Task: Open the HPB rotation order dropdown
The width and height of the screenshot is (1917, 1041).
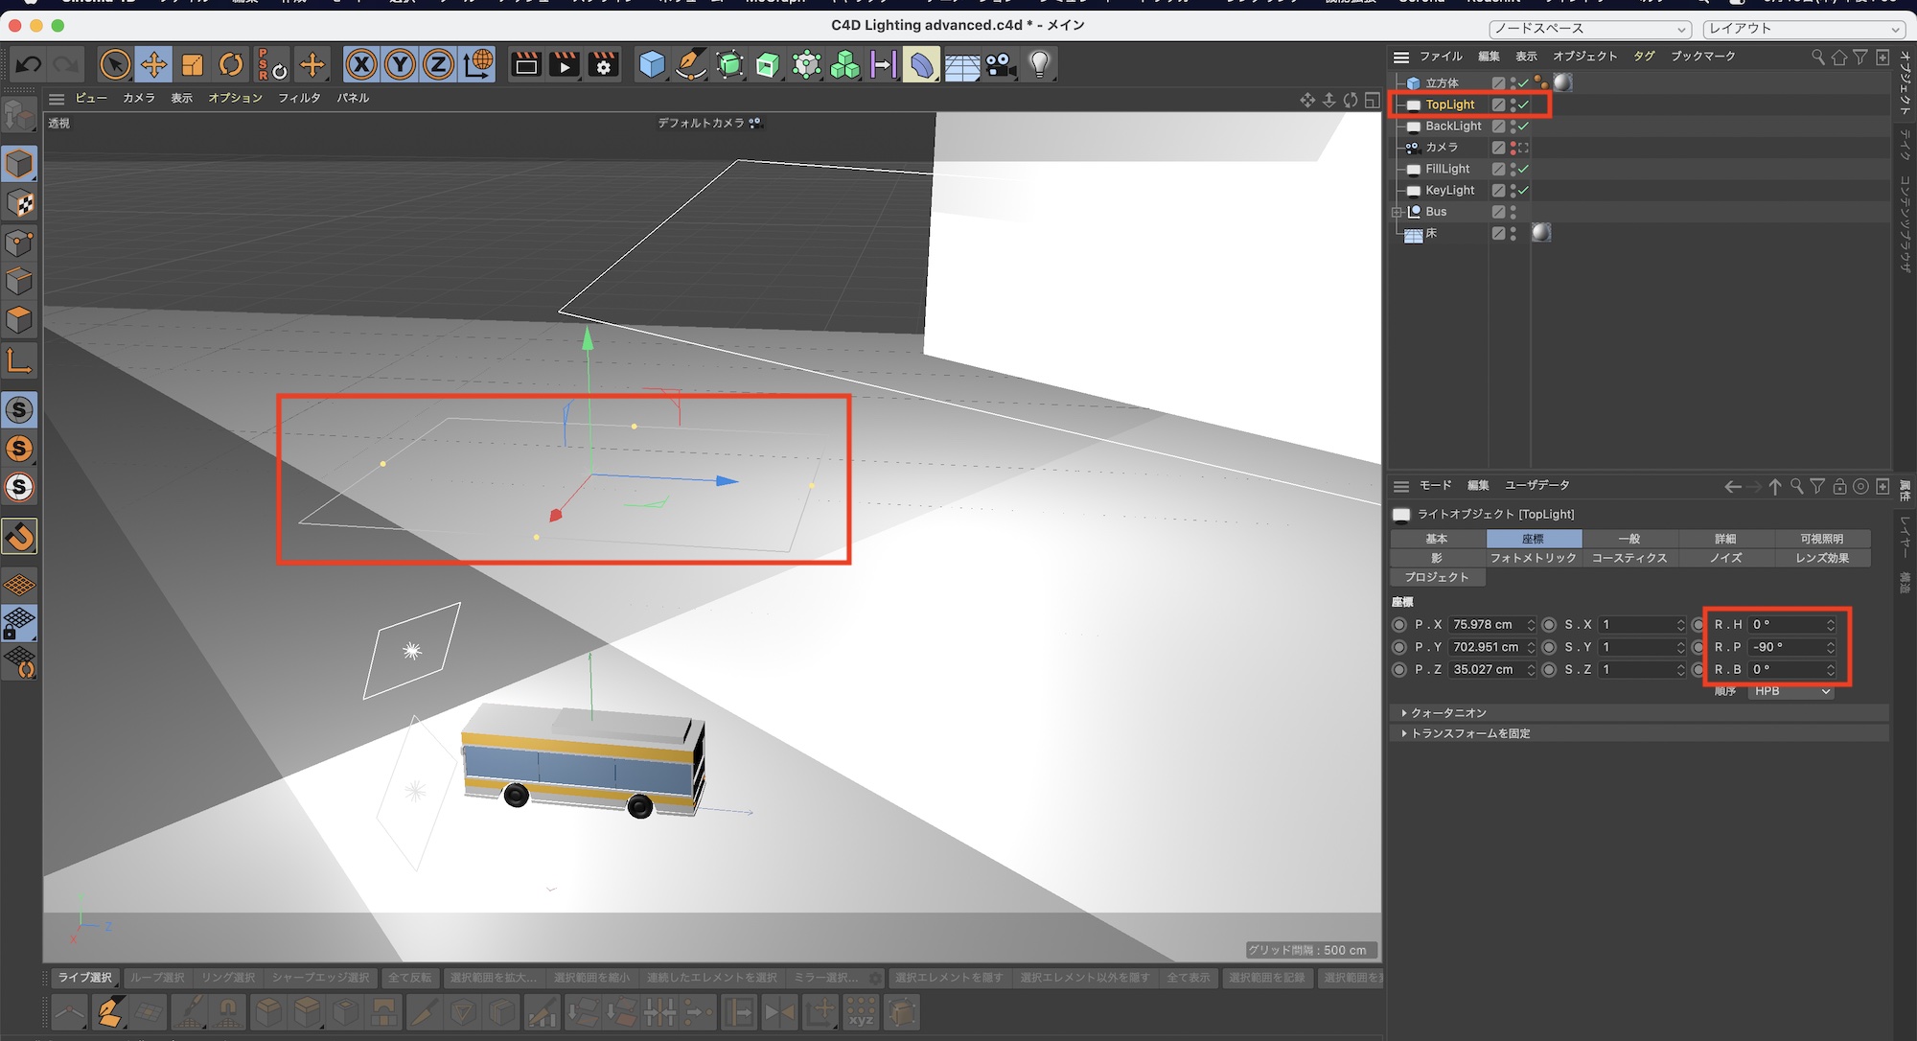Action: click(1790, 691)
